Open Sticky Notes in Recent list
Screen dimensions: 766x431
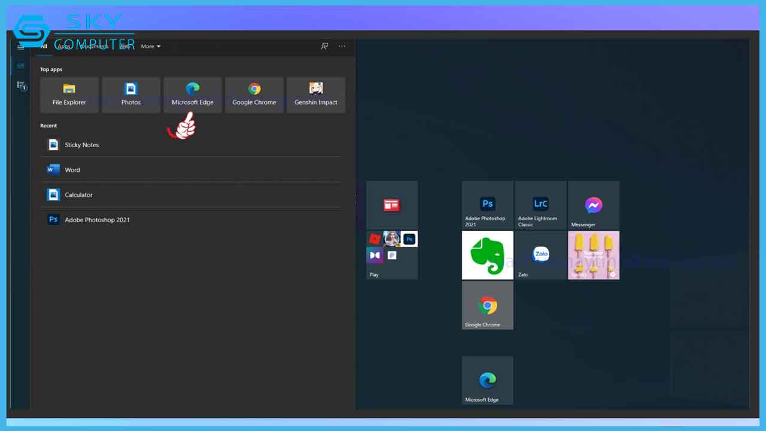click(190, 145)
